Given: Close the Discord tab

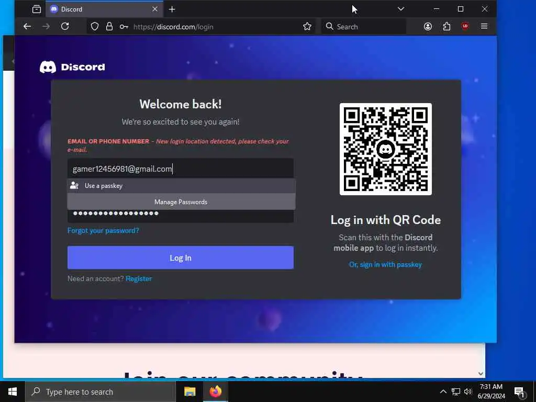Looking at the screenshot, I should [x=155, y=9].
